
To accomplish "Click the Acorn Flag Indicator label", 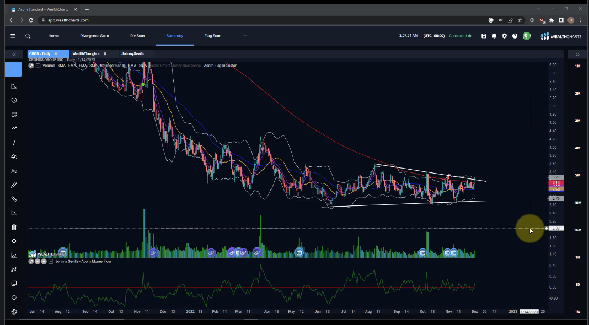I will (x=220, y=66).
